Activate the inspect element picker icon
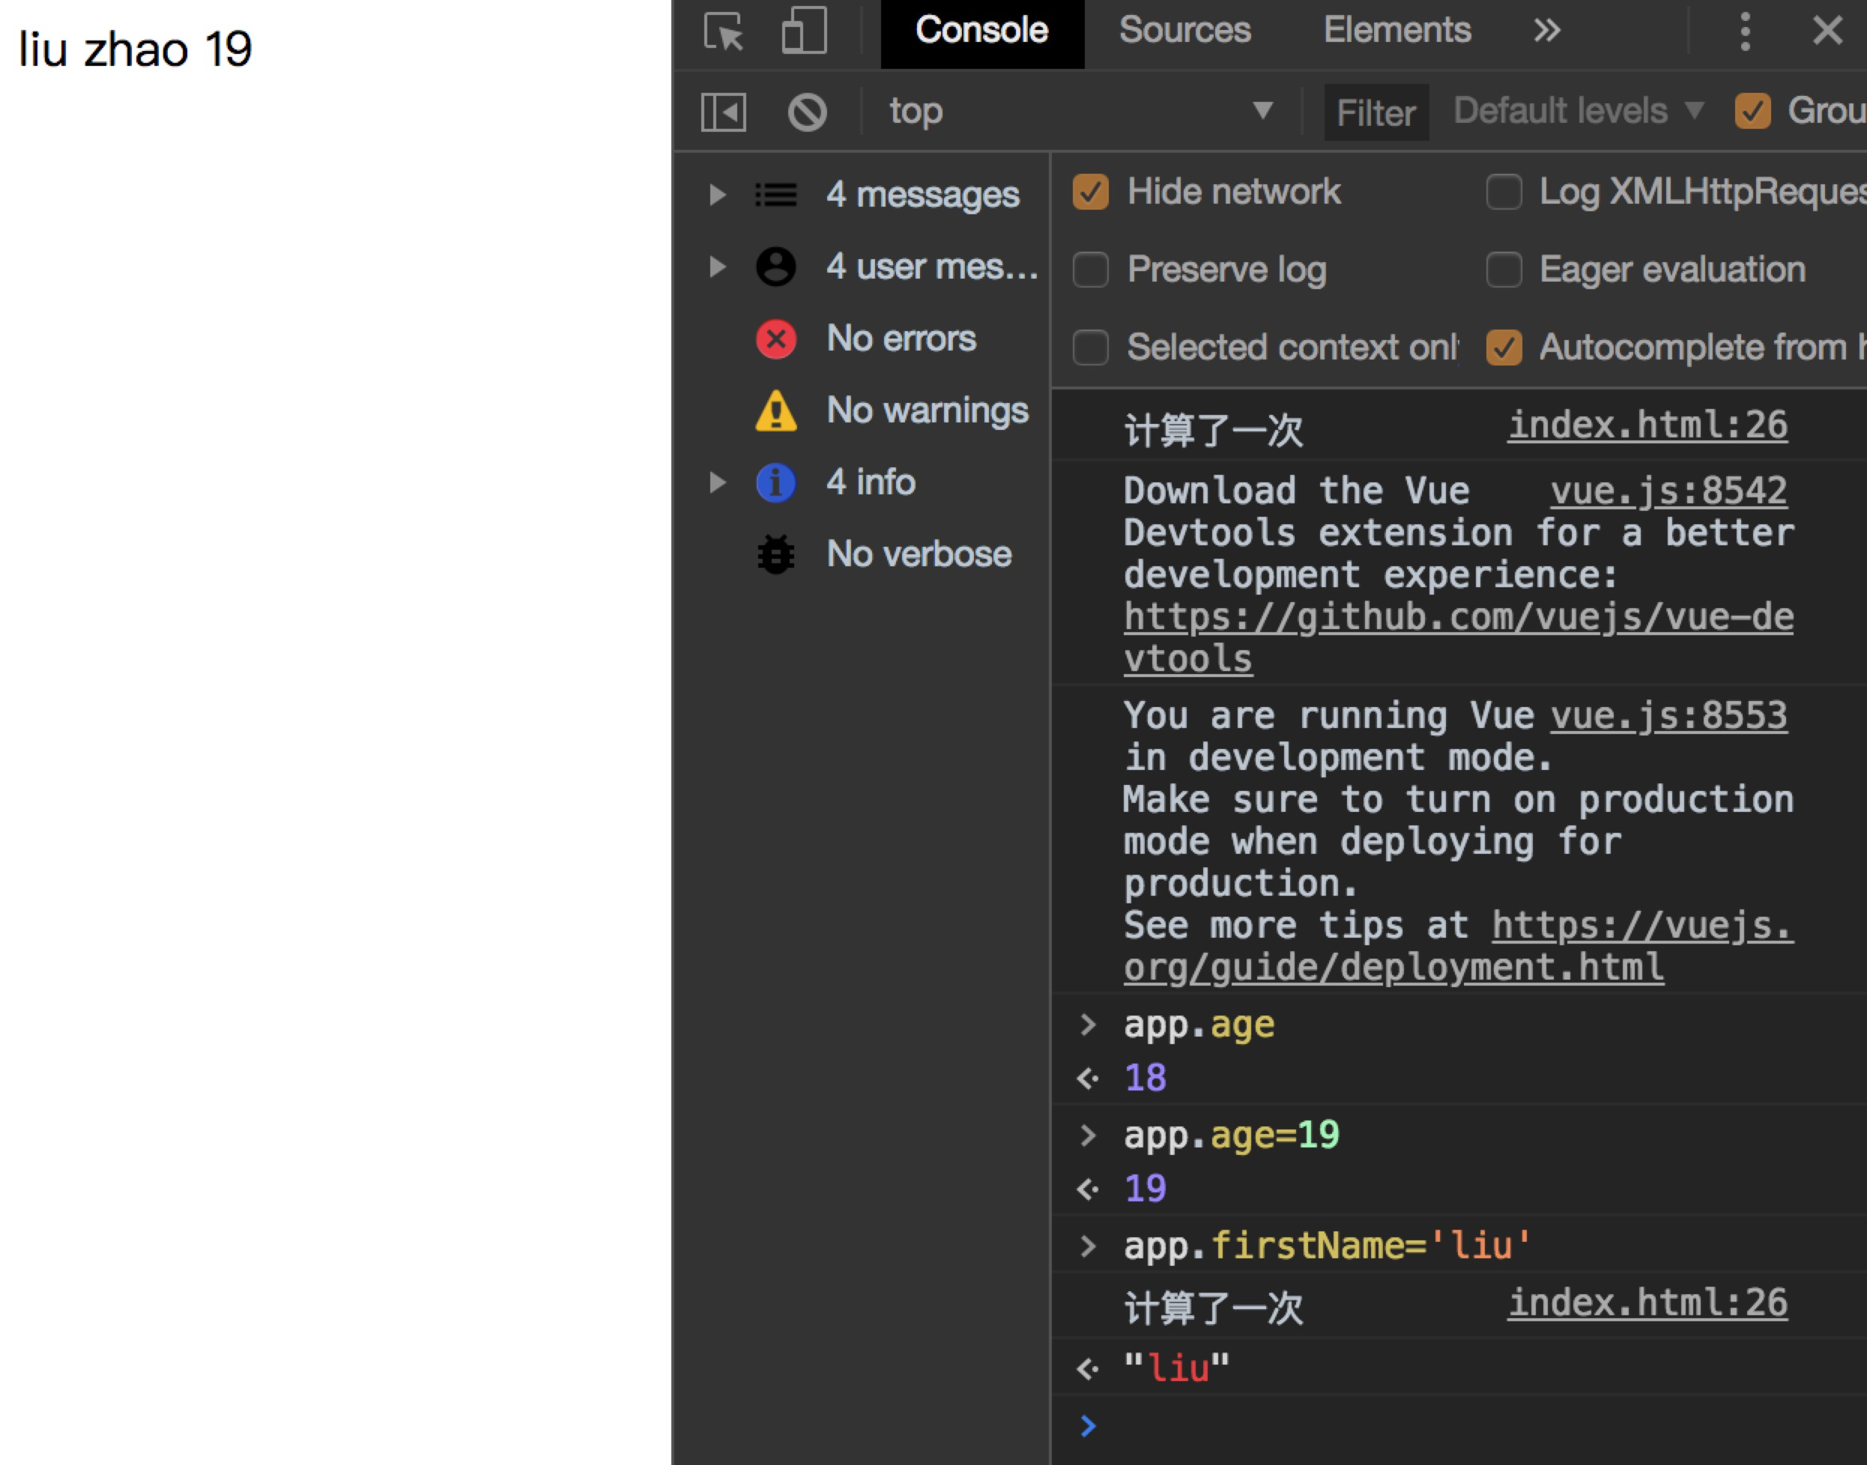The width and height of the screenshot is (1867, 1465). 723,31
